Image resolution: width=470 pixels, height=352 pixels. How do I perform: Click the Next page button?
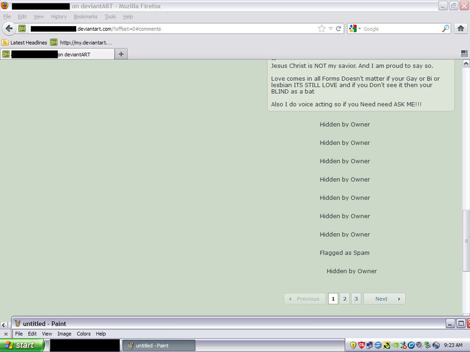pos(384,299)
